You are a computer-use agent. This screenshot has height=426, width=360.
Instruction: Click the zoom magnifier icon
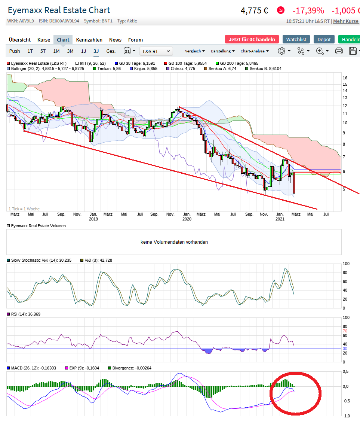(320, 51)
